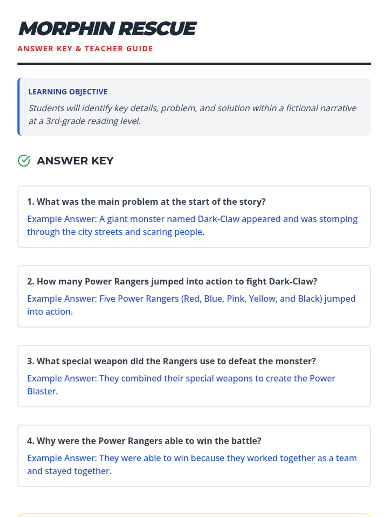388x517 pixels.
Task: Click question 4 about winning the battle
Action: pyautogui.click(x=144, y=441)
